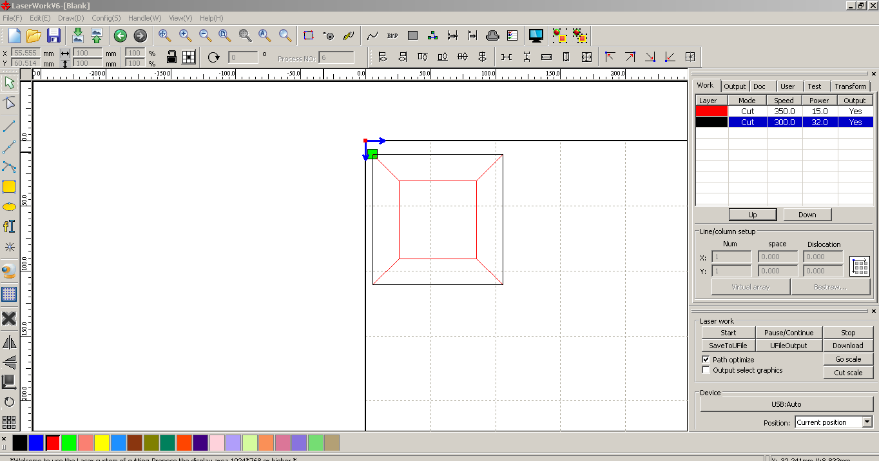This screenshot has width=879, height=461.
Task: Click the Mirror horizontal tool
Action: coord(9,342)
